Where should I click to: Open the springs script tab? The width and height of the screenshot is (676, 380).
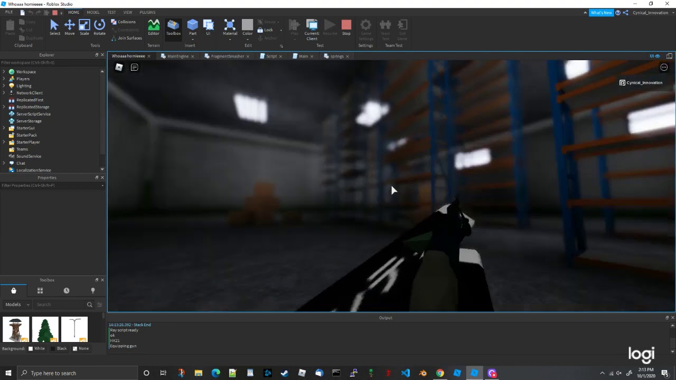[x=336, y=56]
